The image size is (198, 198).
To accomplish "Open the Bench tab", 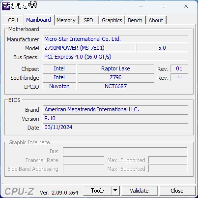I will (x=135, y=20).
